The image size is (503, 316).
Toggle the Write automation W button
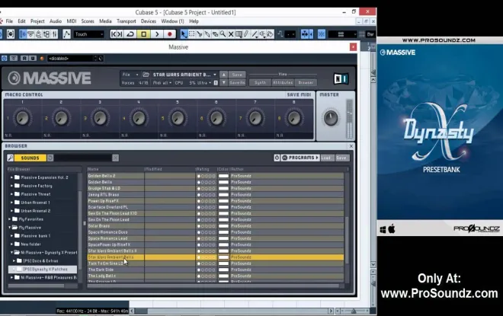pyautogui.click(x=33, y=59)
